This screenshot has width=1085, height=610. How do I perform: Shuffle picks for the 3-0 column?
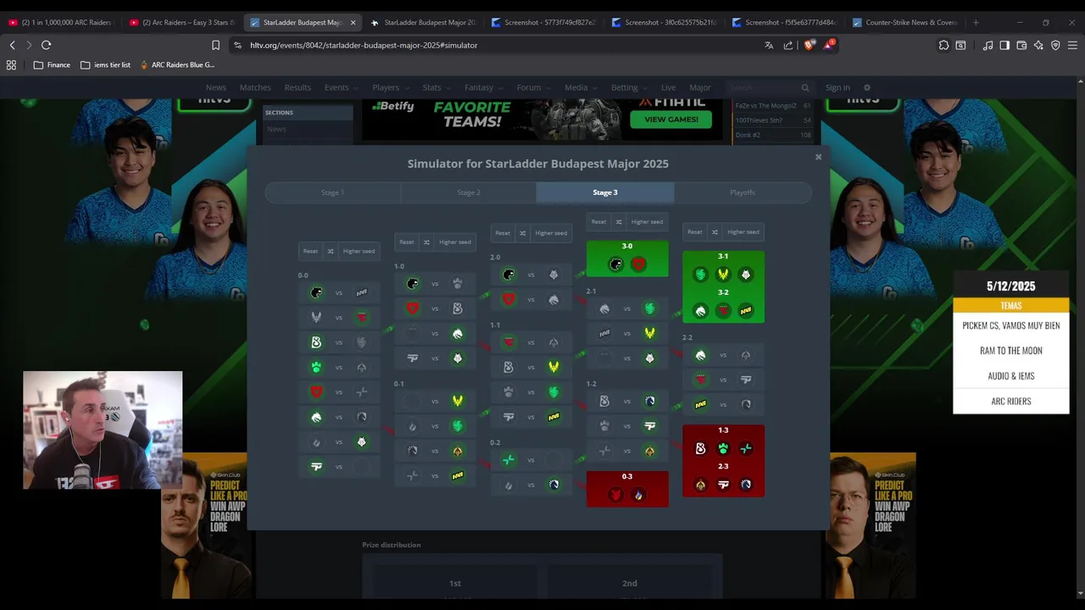click(619, 222)
